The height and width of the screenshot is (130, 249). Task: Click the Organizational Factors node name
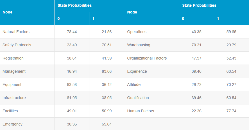[x=147, y=58]
